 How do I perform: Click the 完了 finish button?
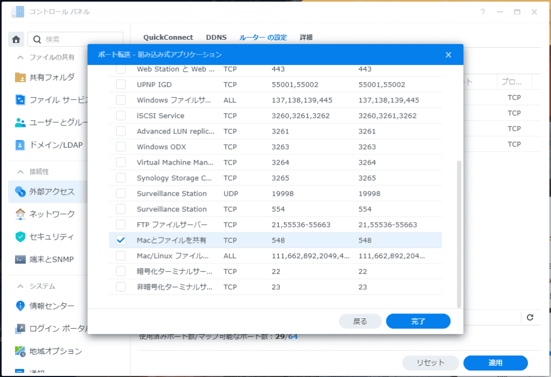(418, 321)
